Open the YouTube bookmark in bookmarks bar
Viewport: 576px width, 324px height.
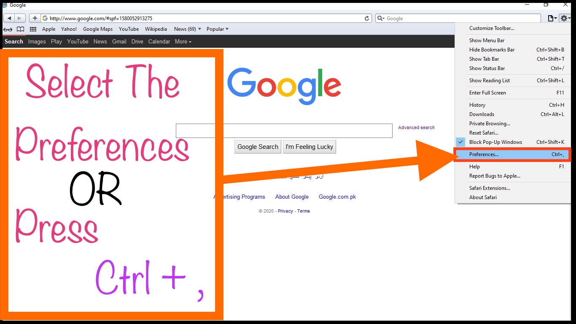(129, 29)
